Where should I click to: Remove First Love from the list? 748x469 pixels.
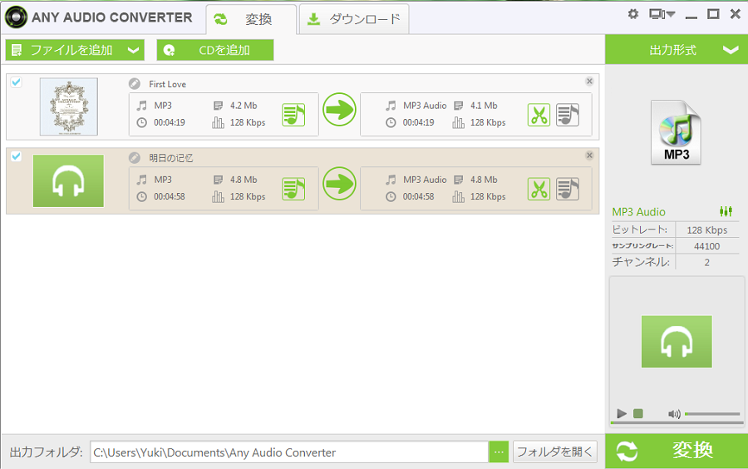[x=589, y=81]
